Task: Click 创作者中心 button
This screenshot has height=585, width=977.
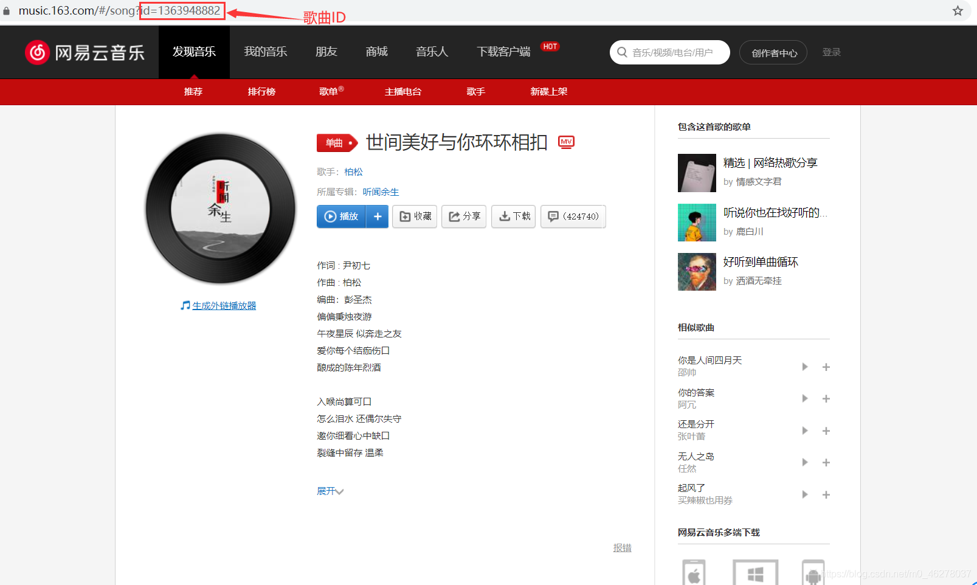Action: [773, 52]
